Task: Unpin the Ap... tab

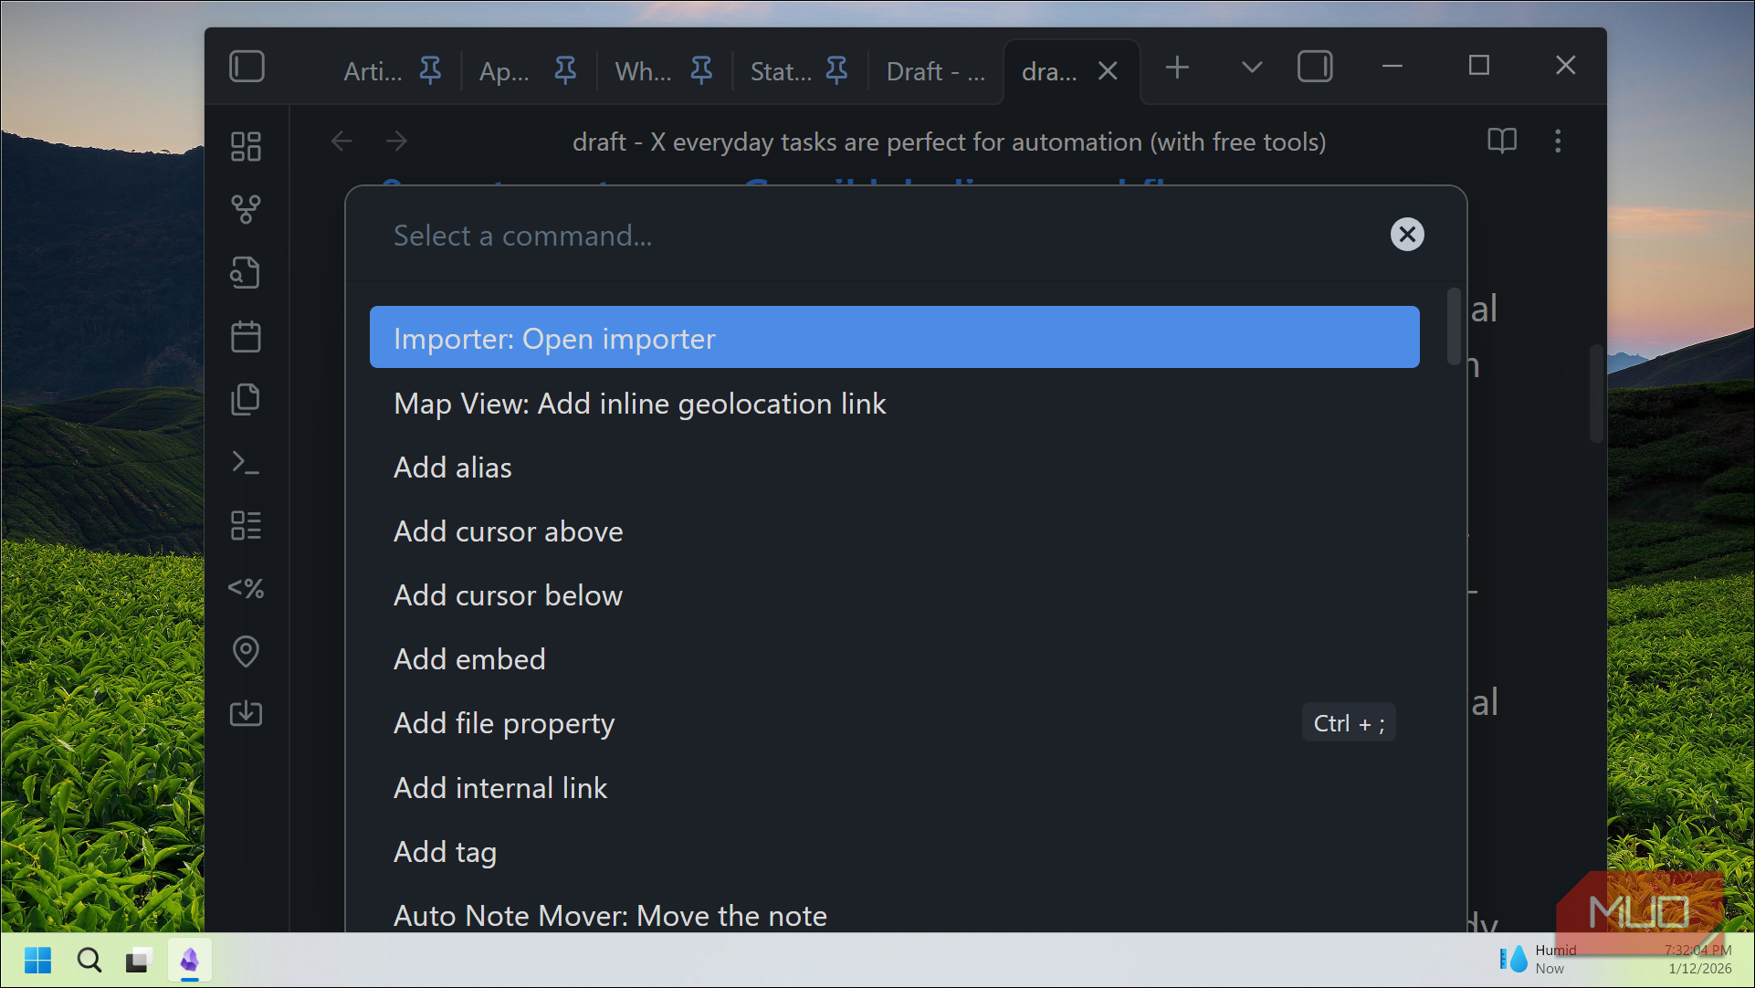Action: 565,70
